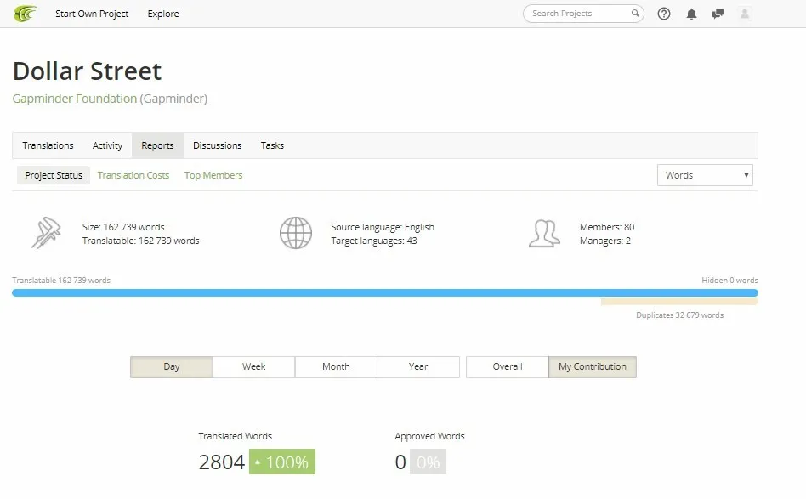Switch to the Activity tab
Viewport: 806px width, 499px height.
point(107,145)
